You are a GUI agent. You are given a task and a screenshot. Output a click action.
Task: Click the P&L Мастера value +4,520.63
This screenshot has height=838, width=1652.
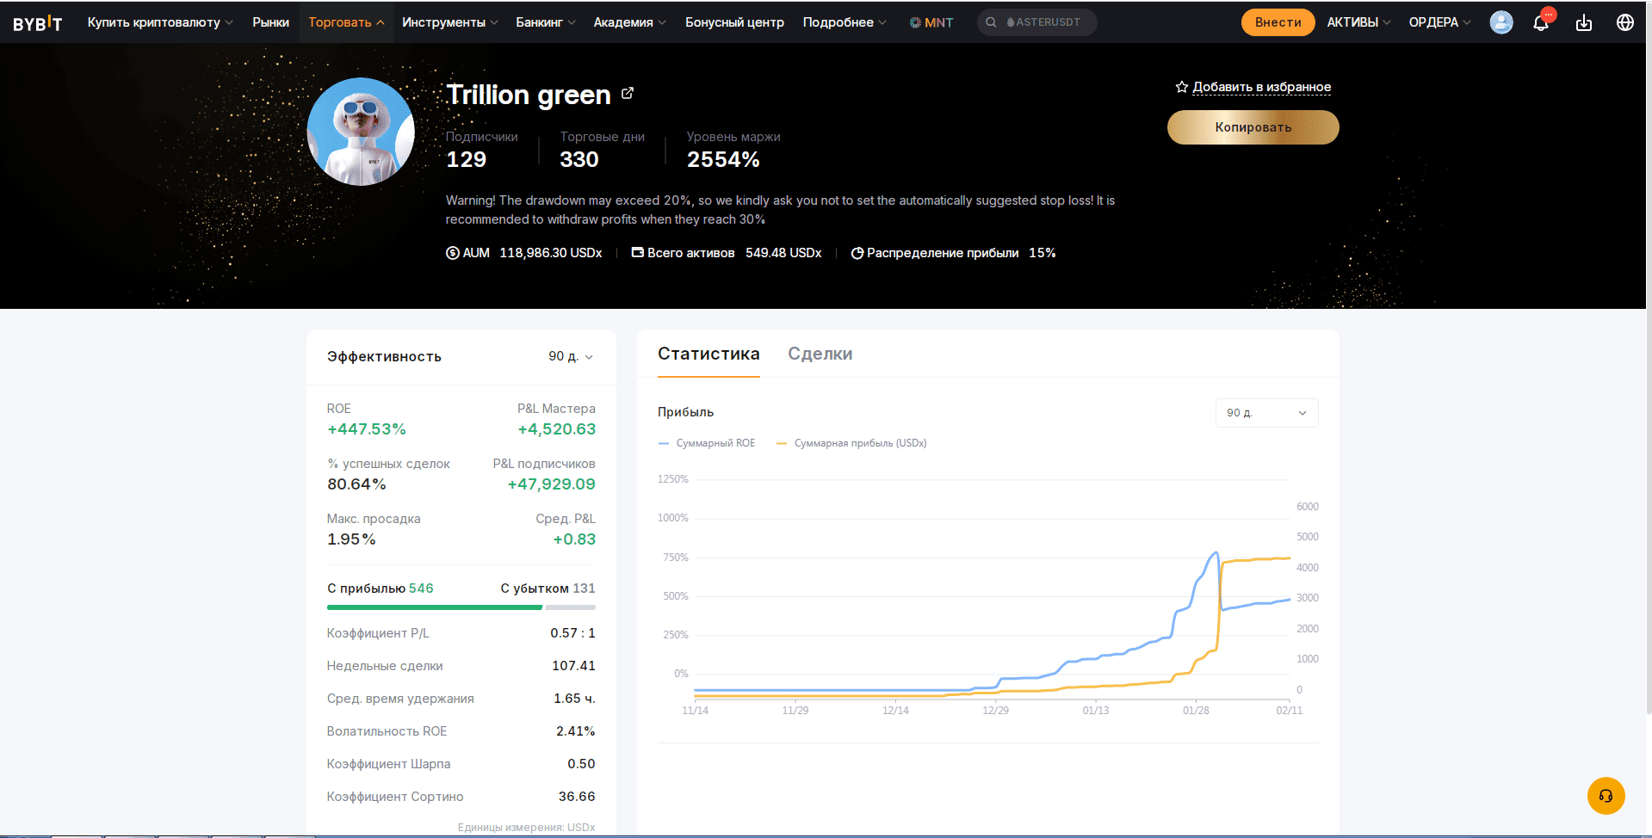pyautogui.click(x=556, y=429)
